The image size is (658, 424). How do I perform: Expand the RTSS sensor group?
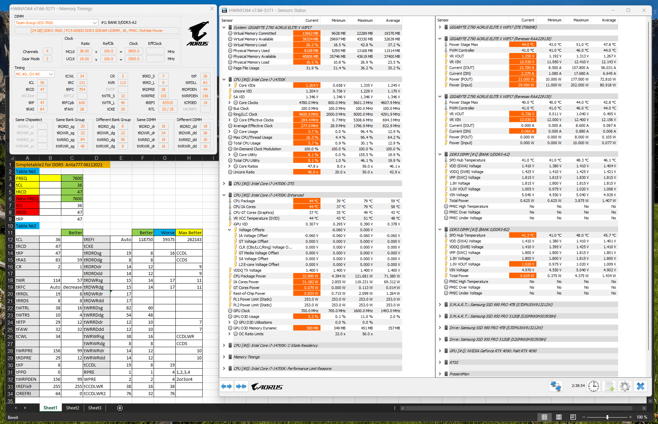tap(440, 362)
